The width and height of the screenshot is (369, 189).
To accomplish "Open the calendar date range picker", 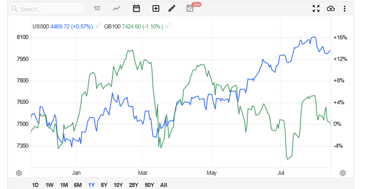I will [x=137, y=8].
